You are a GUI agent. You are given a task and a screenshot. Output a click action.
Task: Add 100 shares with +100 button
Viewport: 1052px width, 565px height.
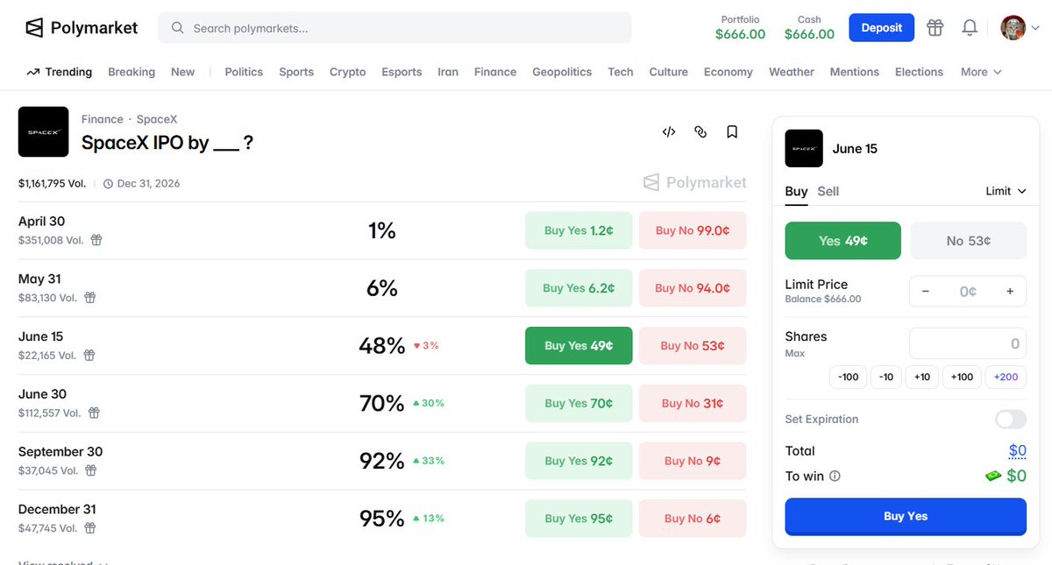coord(962,377)
